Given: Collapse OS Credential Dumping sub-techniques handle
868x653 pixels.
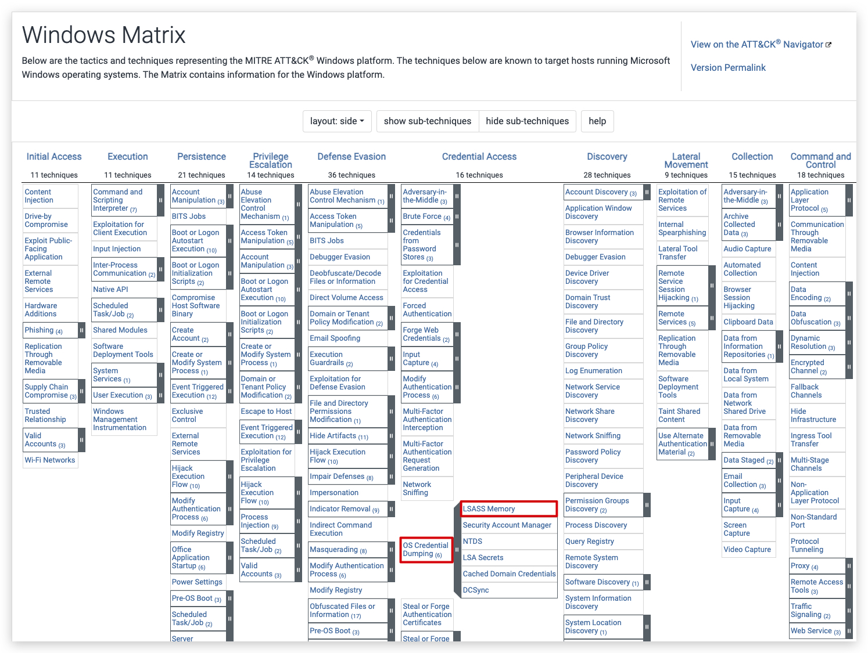Looking at the screenshot, I should point(457,549).
